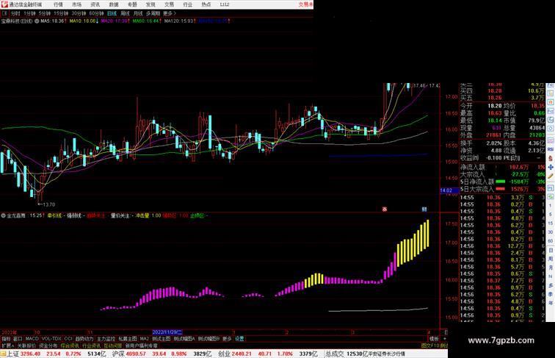Viewport: 555px width, 358px height.
Task: Select MACD indicator tab
Action: coord(32,339)
